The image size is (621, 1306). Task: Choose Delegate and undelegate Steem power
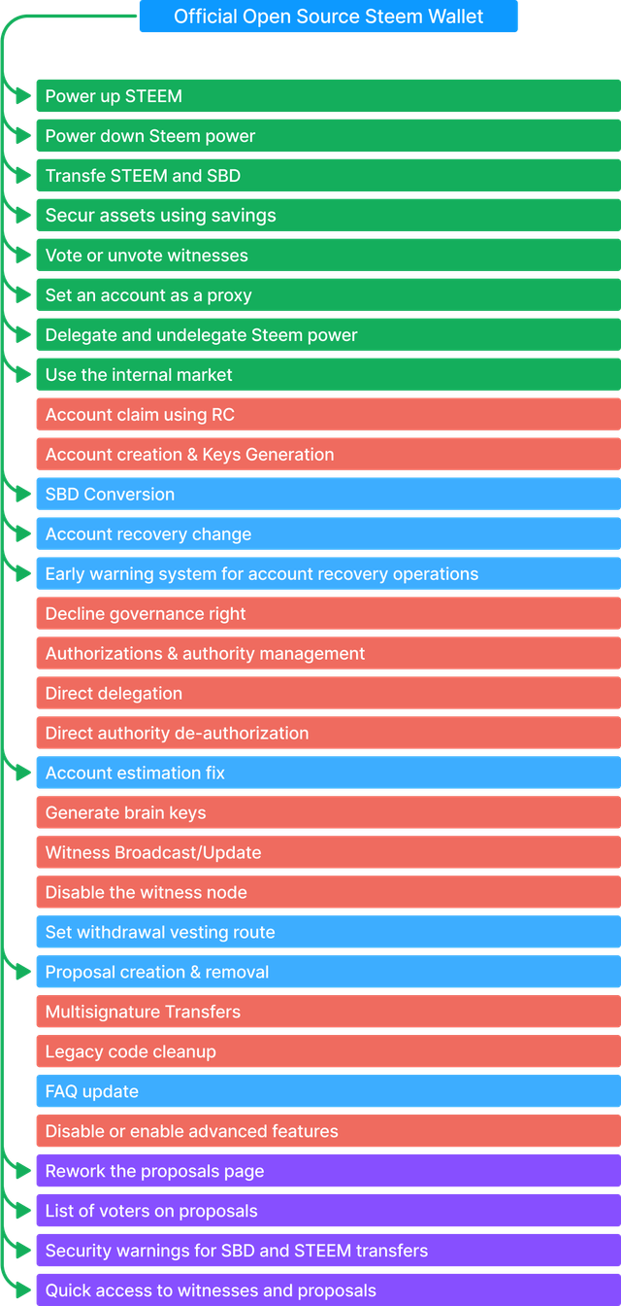tap(328, 335)
